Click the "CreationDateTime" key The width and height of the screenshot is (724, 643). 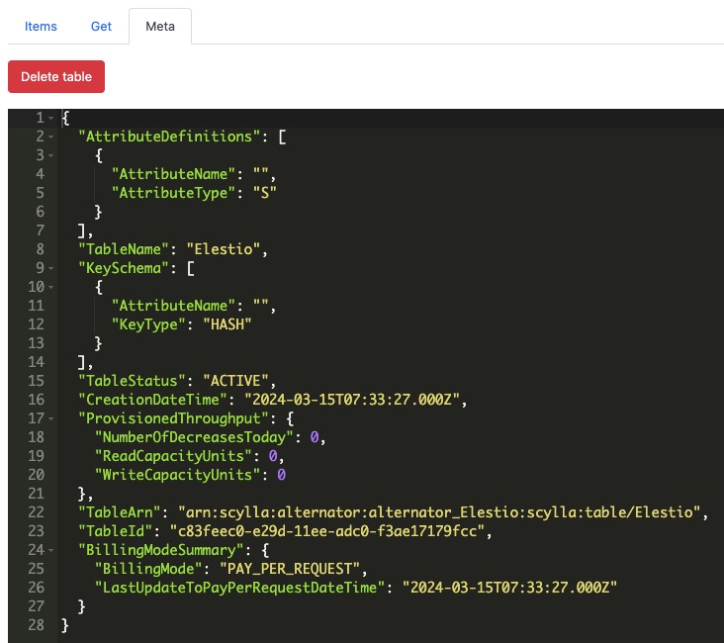click(x=153, y=400)
